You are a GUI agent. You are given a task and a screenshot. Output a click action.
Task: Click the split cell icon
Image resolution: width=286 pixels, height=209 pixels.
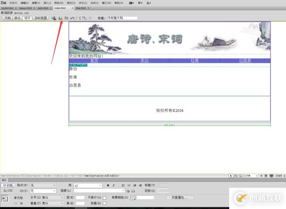pyautogui.click(x=22, y=203)
